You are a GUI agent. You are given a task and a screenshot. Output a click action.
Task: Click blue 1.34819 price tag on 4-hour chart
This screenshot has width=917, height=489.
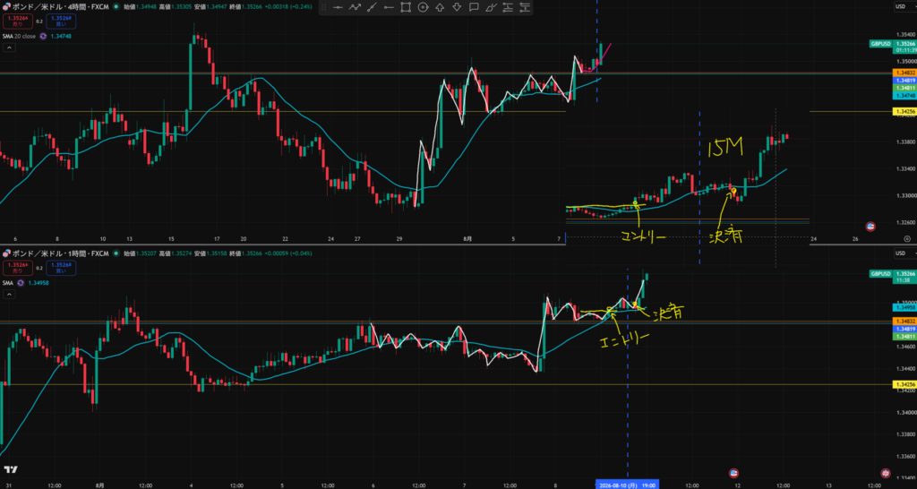click(x=904, y=80)
